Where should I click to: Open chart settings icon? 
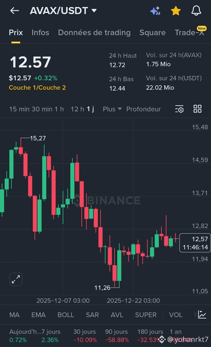(x=179, y=109)
